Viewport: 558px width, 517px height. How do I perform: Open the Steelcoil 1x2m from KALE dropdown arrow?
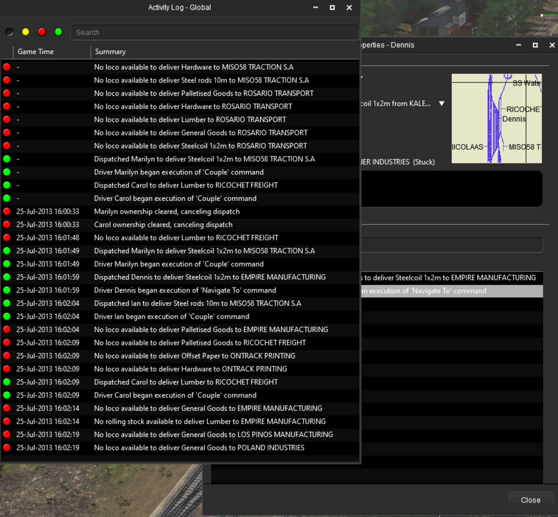click(x=441, y=104)
